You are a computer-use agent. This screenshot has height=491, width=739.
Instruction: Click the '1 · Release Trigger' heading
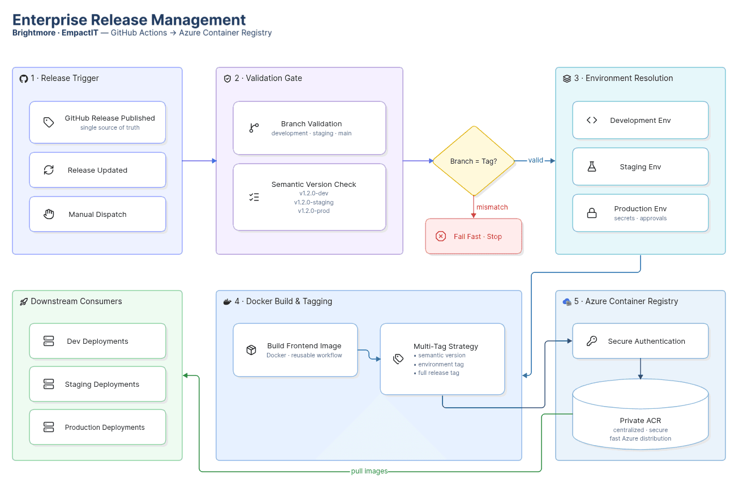65,78
